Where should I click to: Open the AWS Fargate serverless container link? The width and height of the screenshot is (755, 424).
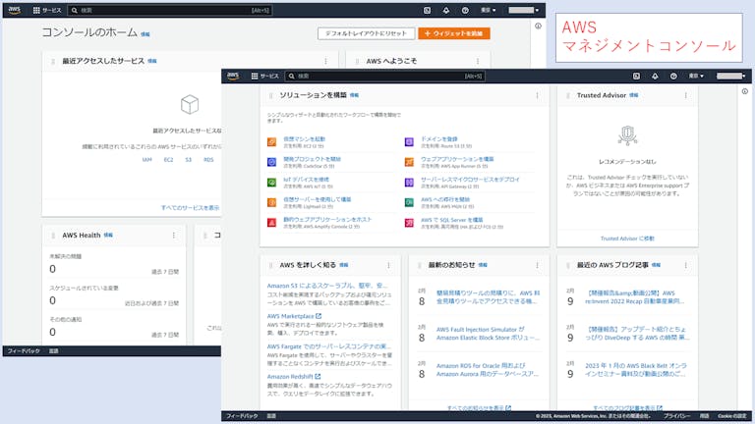(329, 346)
